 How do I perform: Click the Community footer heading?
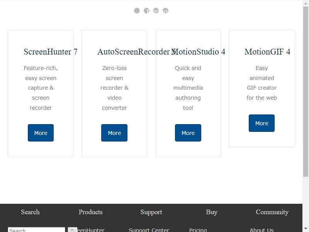272,212
